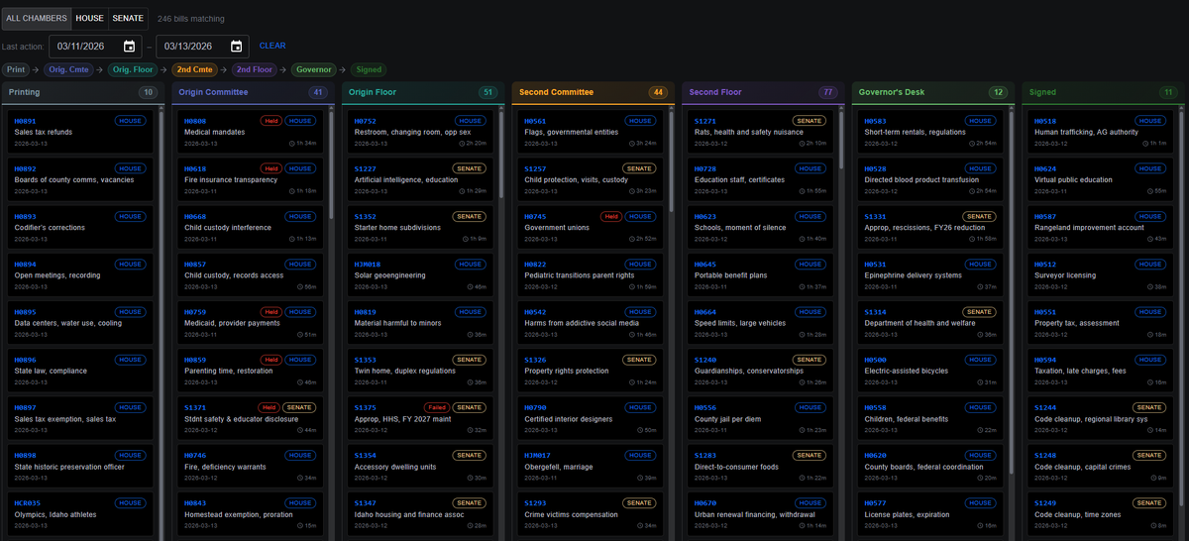Open bill H0891 Sales tax refunds

tap(81, 131)
